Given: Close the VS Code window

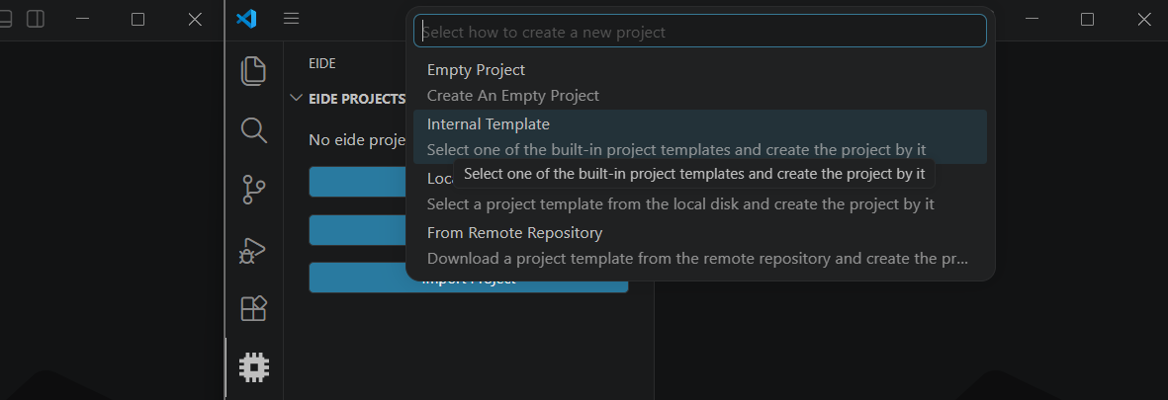Looking at the screenshot, I should tap(1144, 20).
